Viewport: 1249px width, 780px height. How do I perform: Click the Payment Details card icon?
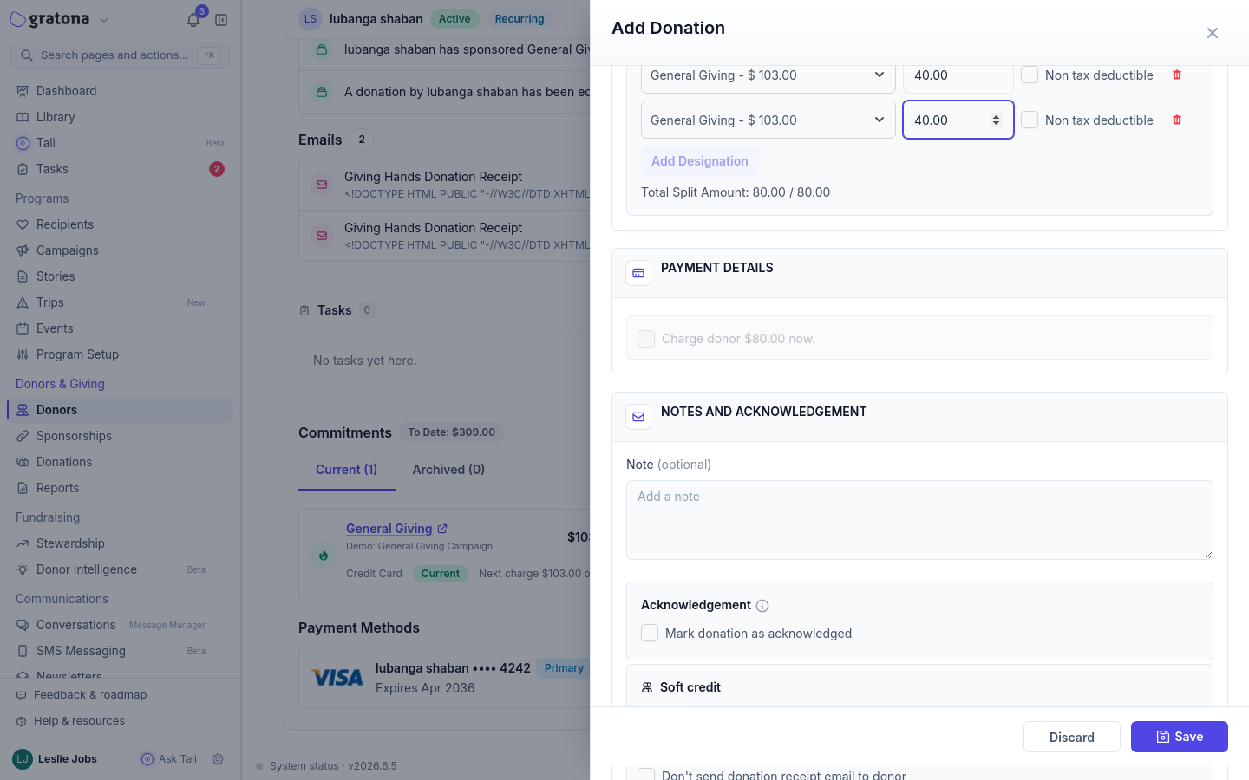[x=638, y=273]
